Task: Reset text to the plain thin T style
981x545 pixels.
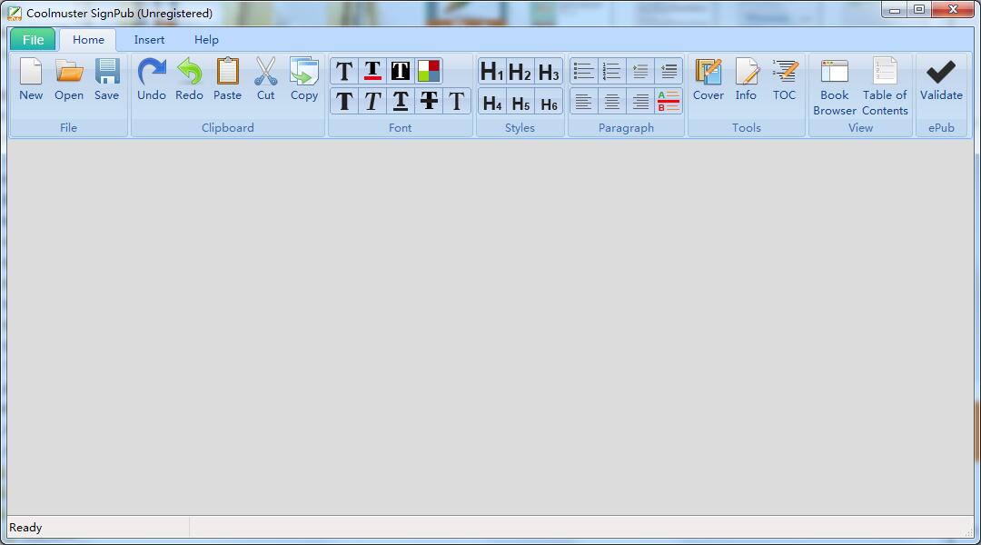Action: (457, 101)
